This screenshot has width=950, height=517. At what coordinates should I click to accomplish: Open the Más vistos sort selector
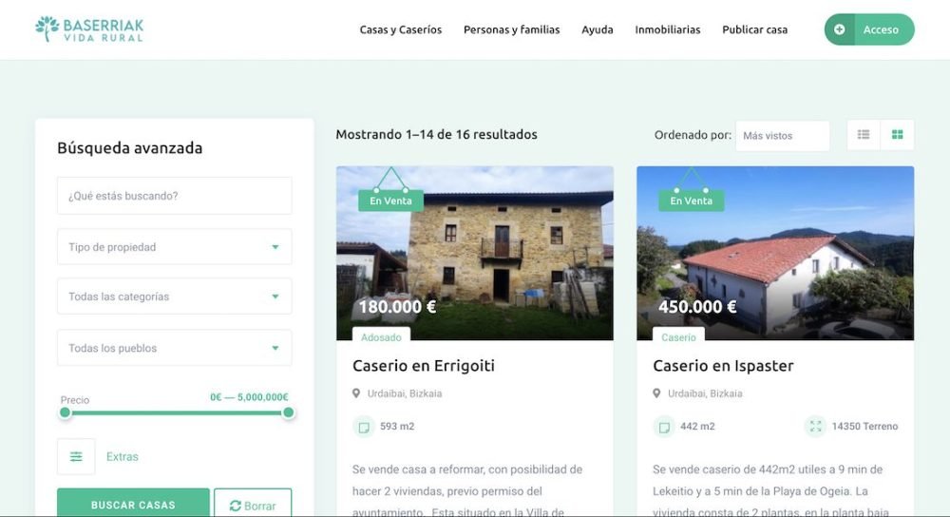(782, 136)
